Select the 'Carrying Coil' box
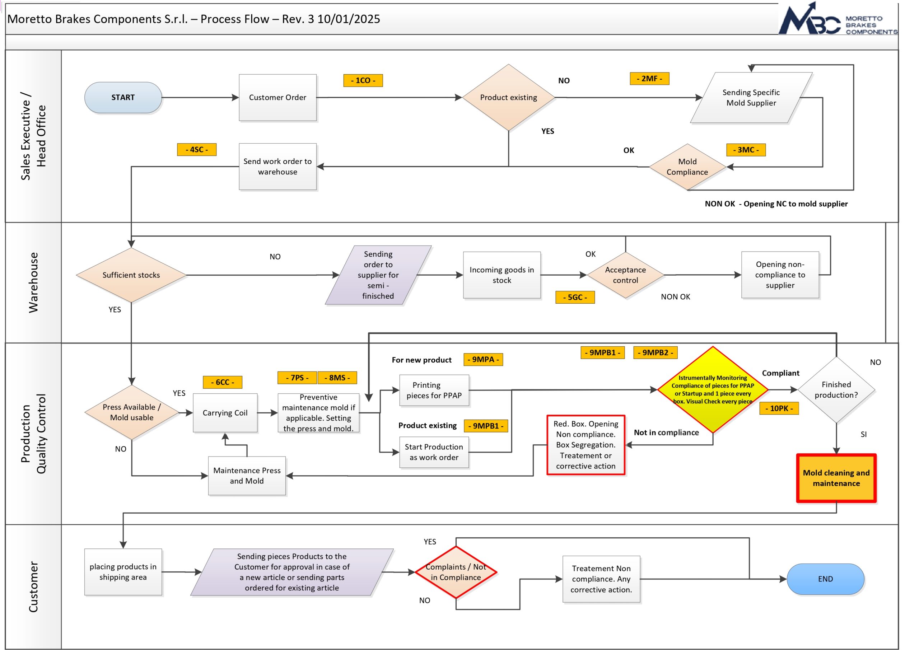This screenshot has width=919, height=650. coord(225,413)
